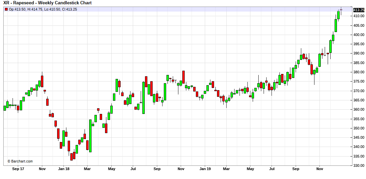
Task: Click the 400.00 price axis label
Action: (x=358, y=35)
